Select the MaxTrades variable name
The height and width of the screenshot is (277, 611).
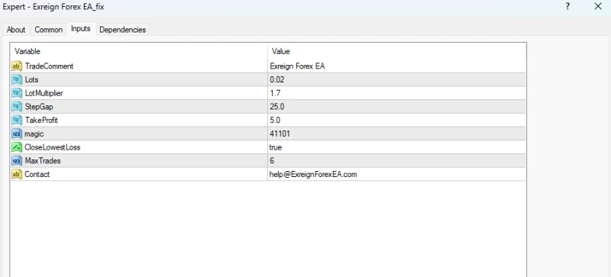(43, 160)
